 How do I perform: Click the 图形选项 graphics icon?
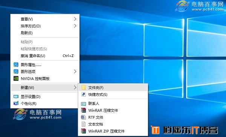coord(16,72)
